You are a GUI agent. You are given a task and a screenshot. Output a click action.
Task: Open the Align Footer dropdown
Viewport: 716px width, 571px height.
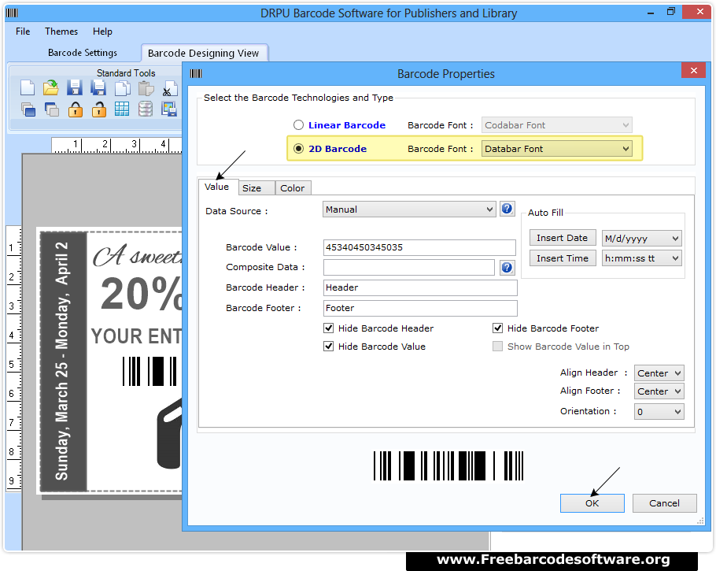point(659,391)
